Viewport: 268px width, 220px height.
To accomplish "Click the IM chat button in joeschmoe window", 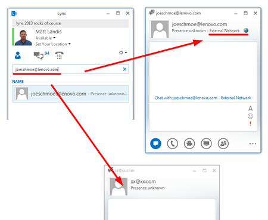I will click(155, 144).
